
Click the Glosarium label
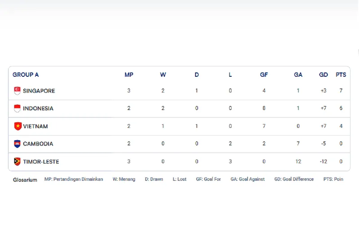tap(25, 180)
